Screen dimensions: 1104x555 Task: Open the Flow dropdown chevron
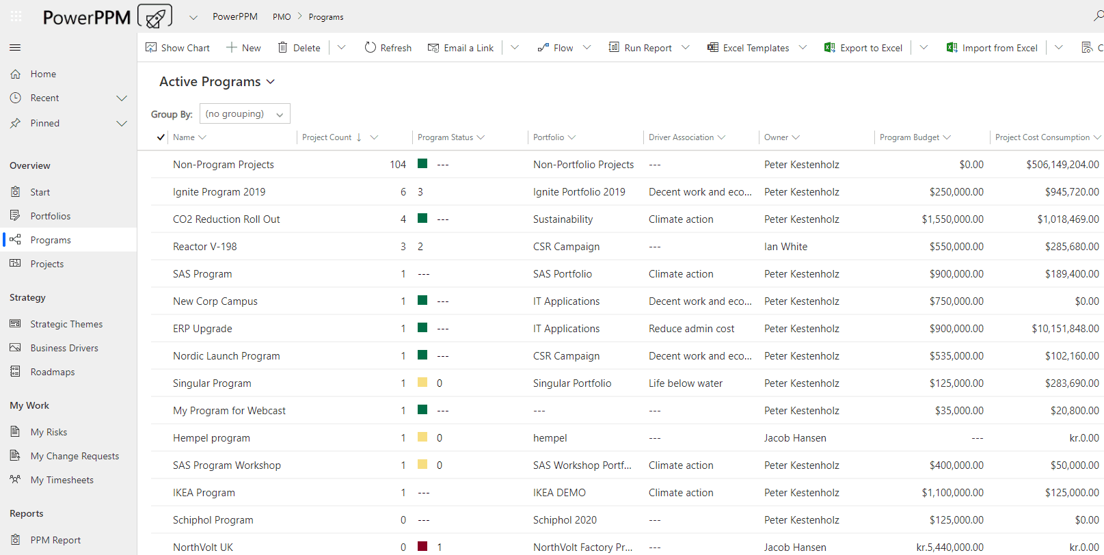point(587,48)
